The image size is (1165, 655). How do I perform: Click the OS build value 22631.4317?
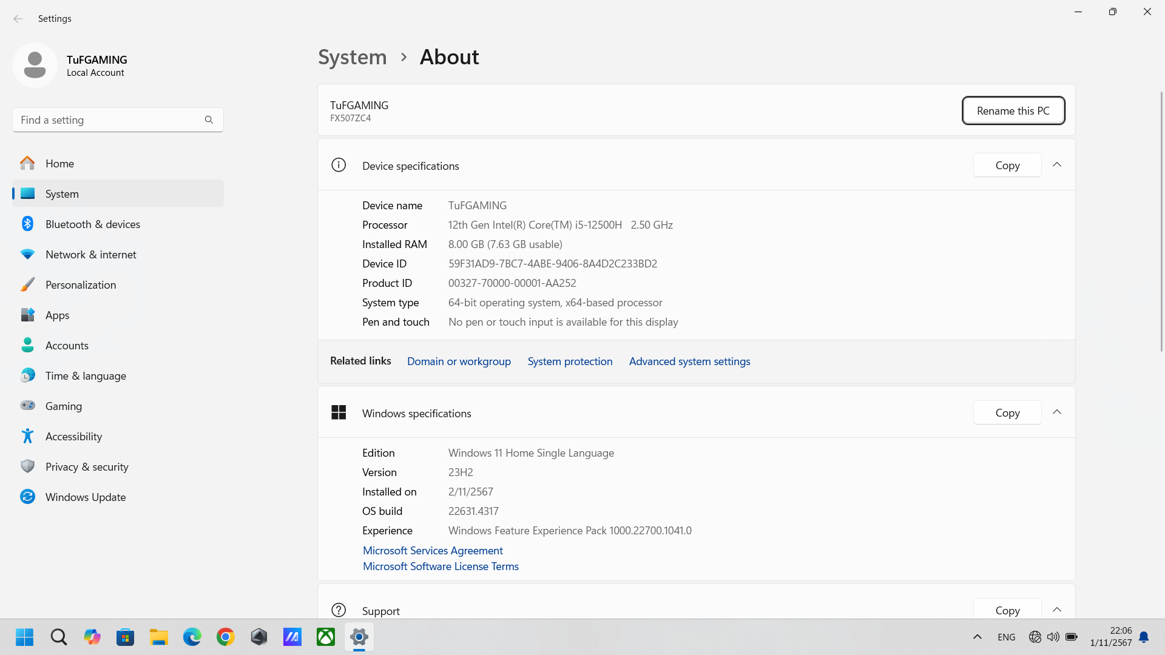click(473, 511)
